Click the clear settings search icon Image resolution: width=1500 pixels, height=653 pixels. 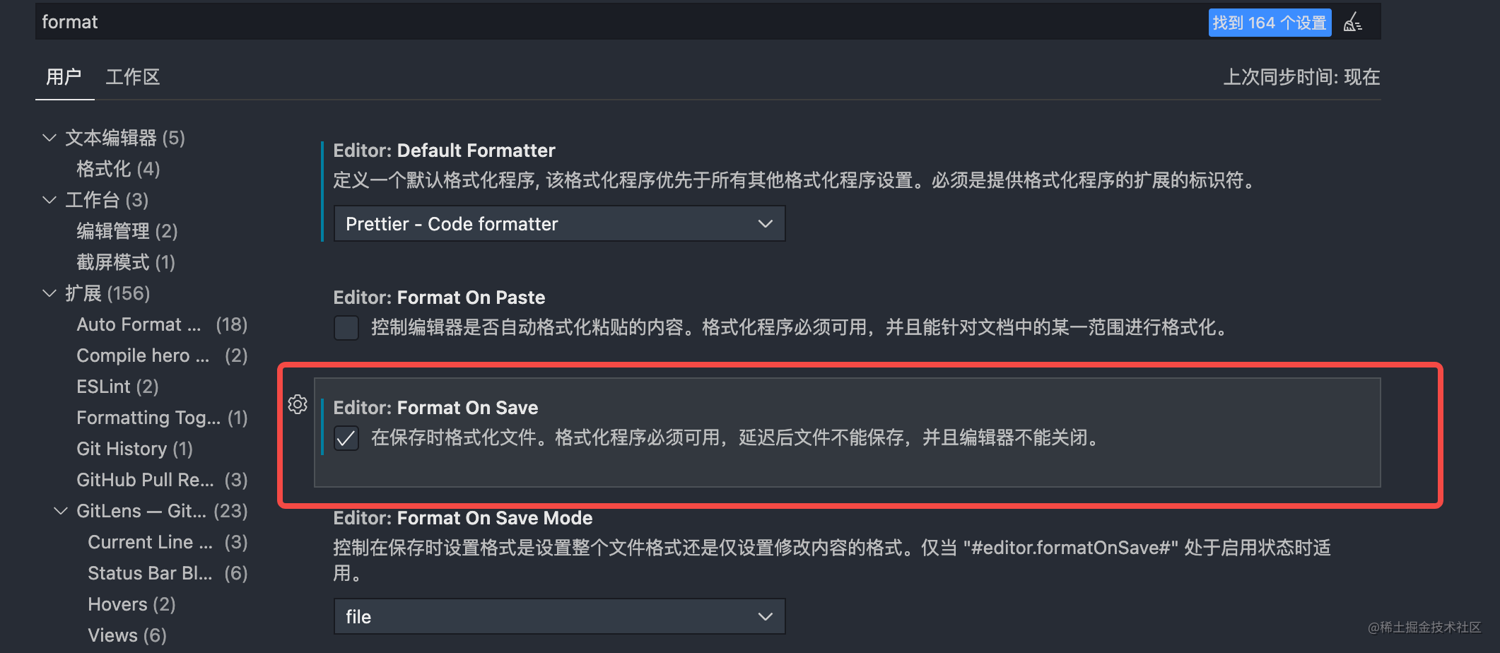click(1353, 23)
